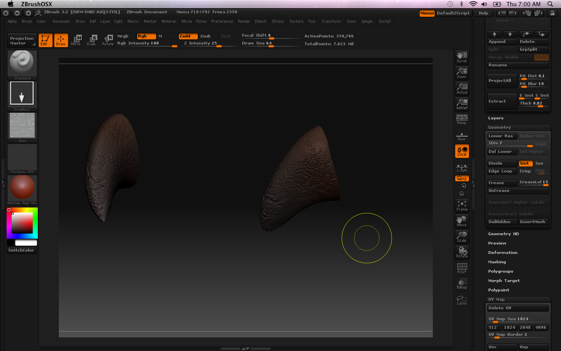Toggle Zadd sculpting mode

coord(188,36)
